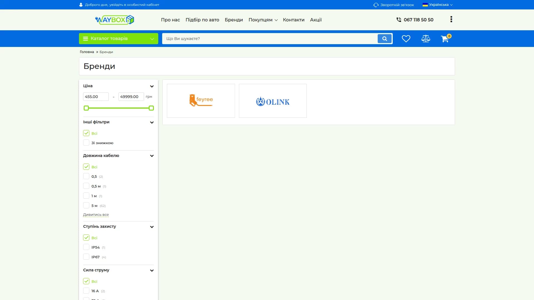Open the shopping cart icon

pyautogui.click(x=445, y=39)
